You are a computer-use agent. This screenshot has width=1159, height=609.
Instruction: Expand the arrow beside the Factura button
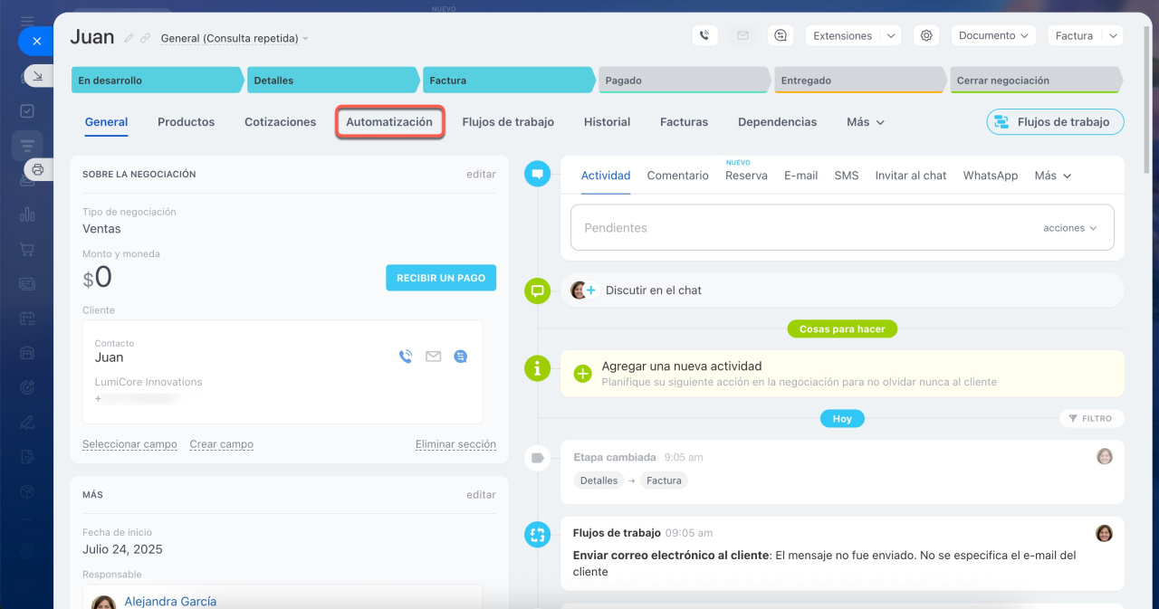(1113, 35)
